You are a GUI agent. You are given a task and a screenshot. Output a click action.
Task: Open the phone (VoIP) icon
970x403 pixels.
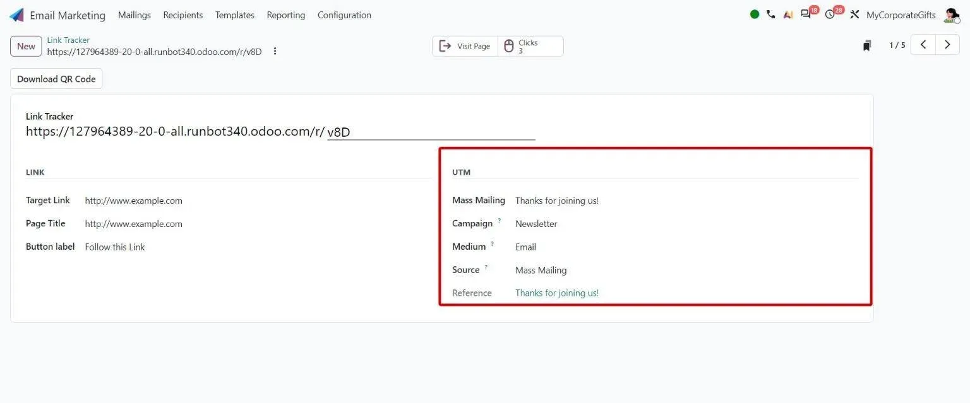(x=771, y=15)
